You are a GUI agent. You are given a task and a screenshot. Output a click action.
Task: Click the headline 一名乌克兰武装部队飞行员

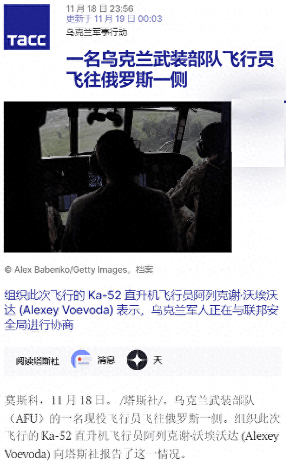click(x=170, y=59)
